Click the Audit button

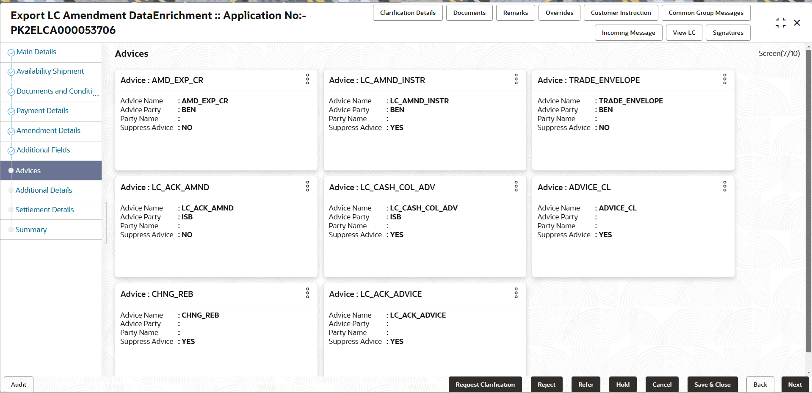click(x=19, y=385)
